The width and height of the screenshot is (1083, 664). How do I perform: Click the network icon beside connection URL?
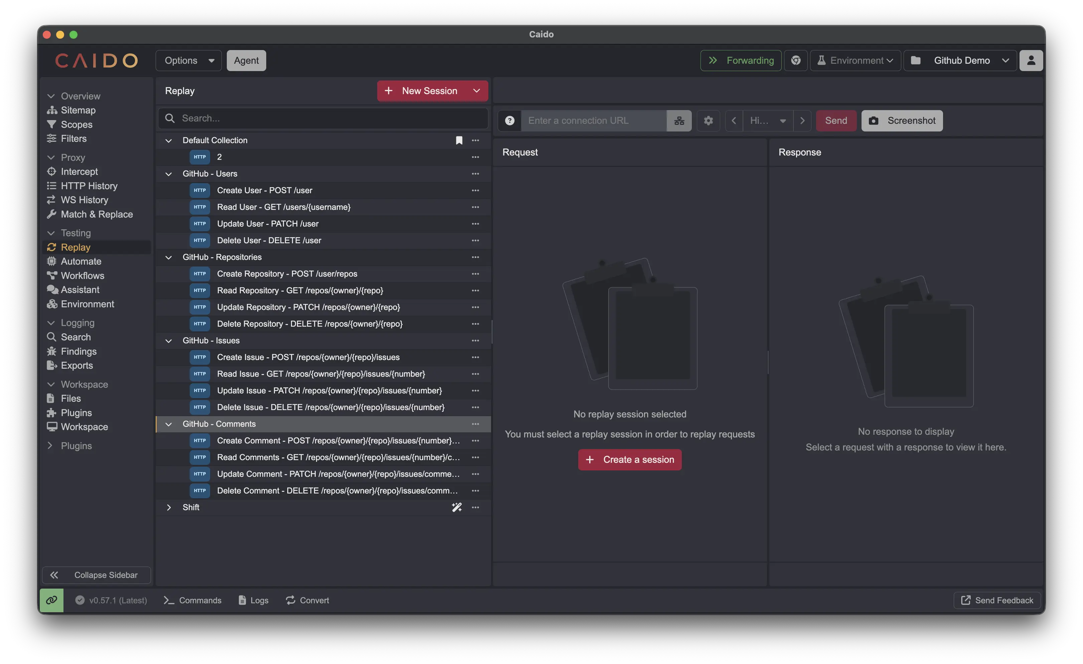point(679,121)
